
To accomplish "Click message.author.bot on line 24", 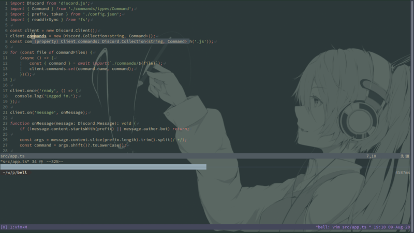I will pyautogui.click(x=146, y=129).
